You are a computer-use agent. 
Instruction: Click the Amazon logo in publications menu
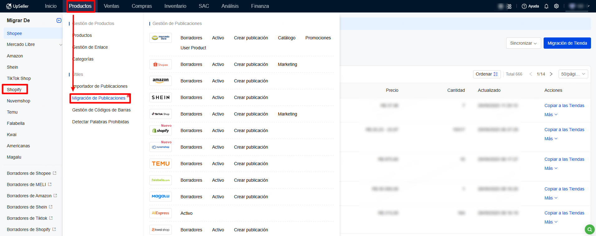pos(160,81)
